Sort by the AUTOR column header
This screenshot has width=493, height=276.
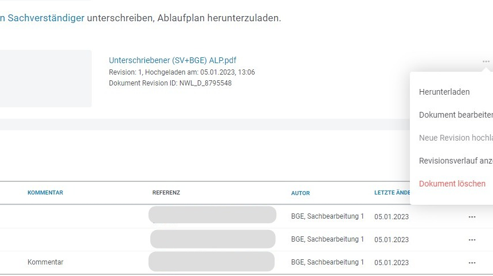300,193
